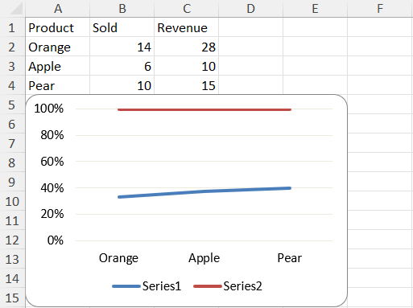This screenshot has width=413, height=308.
Task: Select column A header
Action: (58, 9)
